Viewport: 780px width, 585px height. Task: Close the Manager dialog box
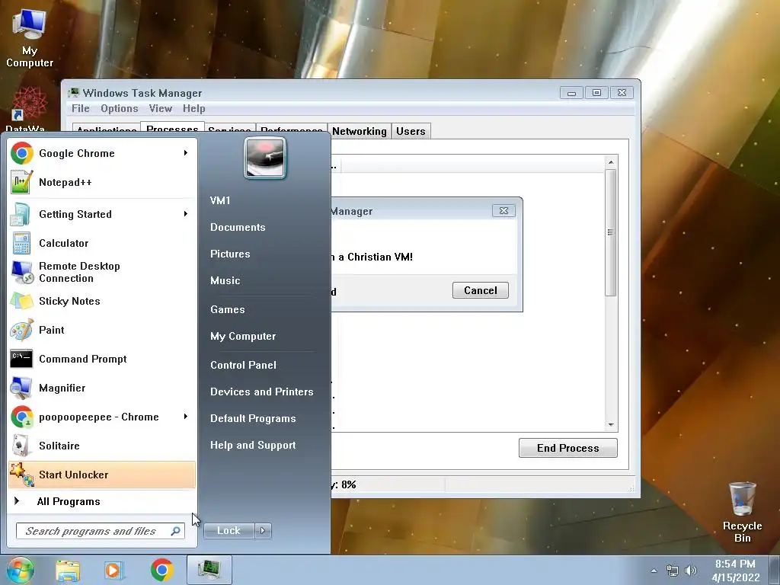503,211
